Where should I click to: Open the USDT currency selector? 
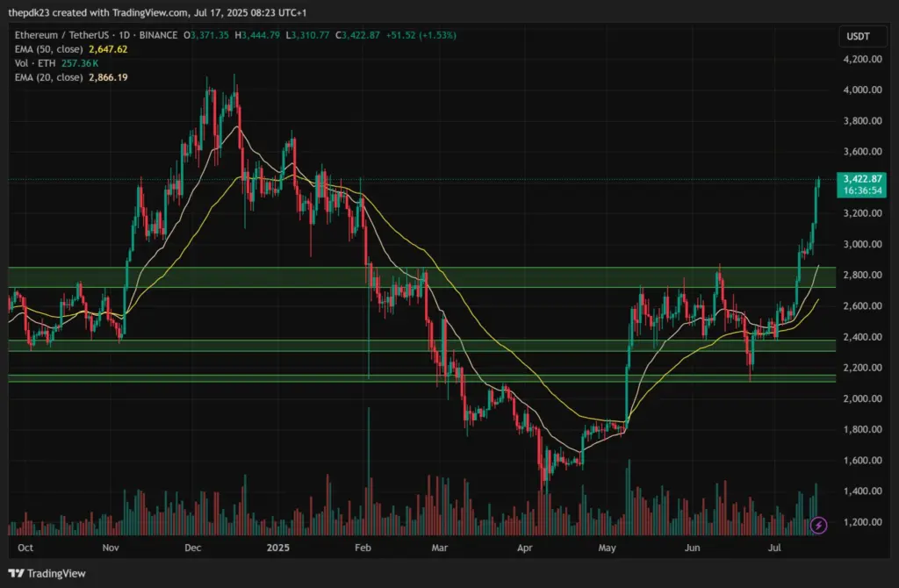pos(861,36)
